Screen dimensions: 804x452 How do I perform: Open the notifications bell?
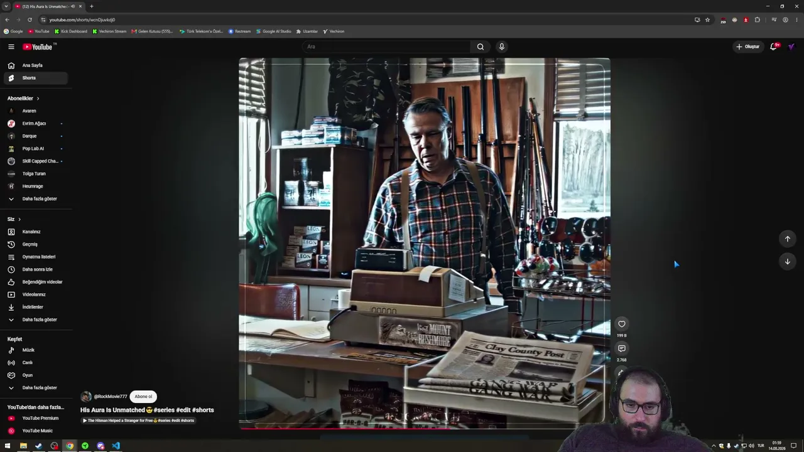coord(774,46)
